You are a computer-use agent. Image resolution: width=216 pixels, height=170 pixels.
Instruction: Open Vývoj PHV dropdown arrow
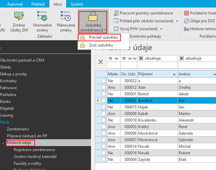tap(161, 29)
